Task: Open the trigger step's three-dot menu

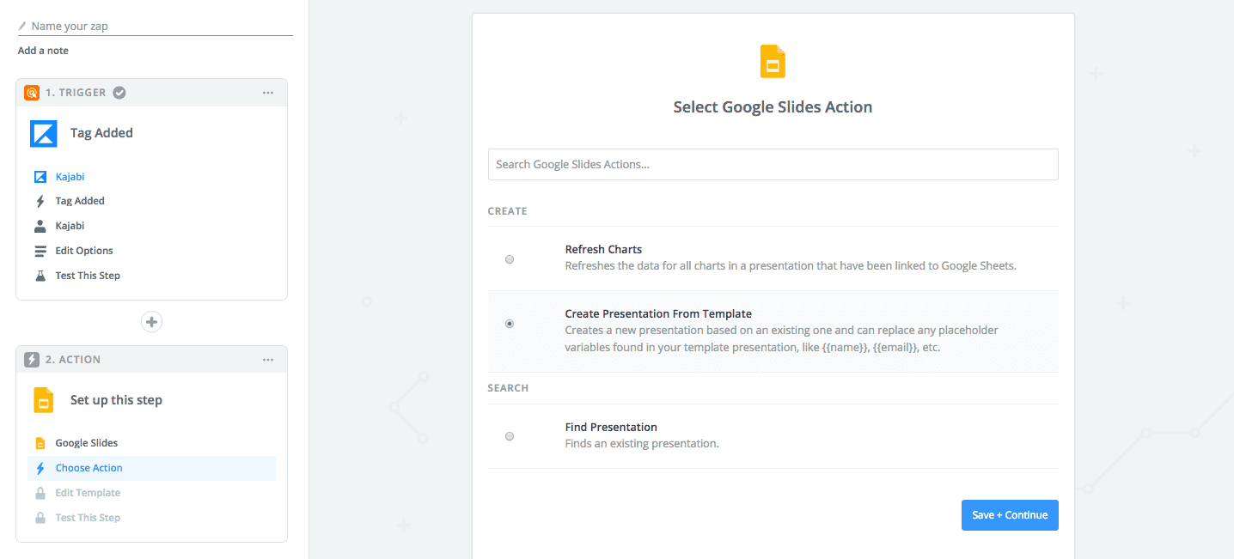Action: point(268,93)
